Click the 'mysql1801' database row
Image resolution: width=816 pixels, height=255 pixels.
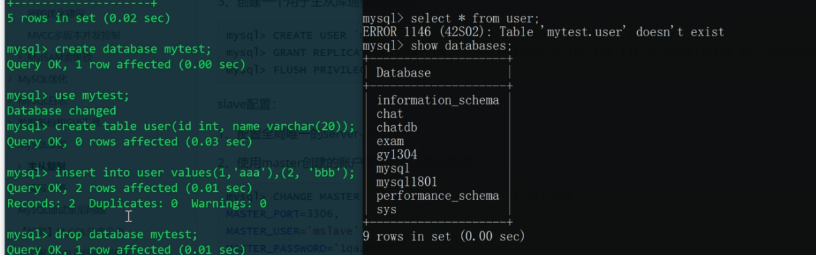pyautogui.click(x=407, y=182)
